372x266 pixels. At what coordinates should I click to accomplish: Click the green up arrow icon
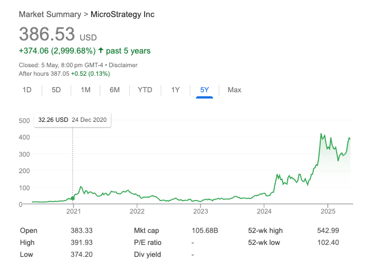pyautogui.click(x=101, y=51)
